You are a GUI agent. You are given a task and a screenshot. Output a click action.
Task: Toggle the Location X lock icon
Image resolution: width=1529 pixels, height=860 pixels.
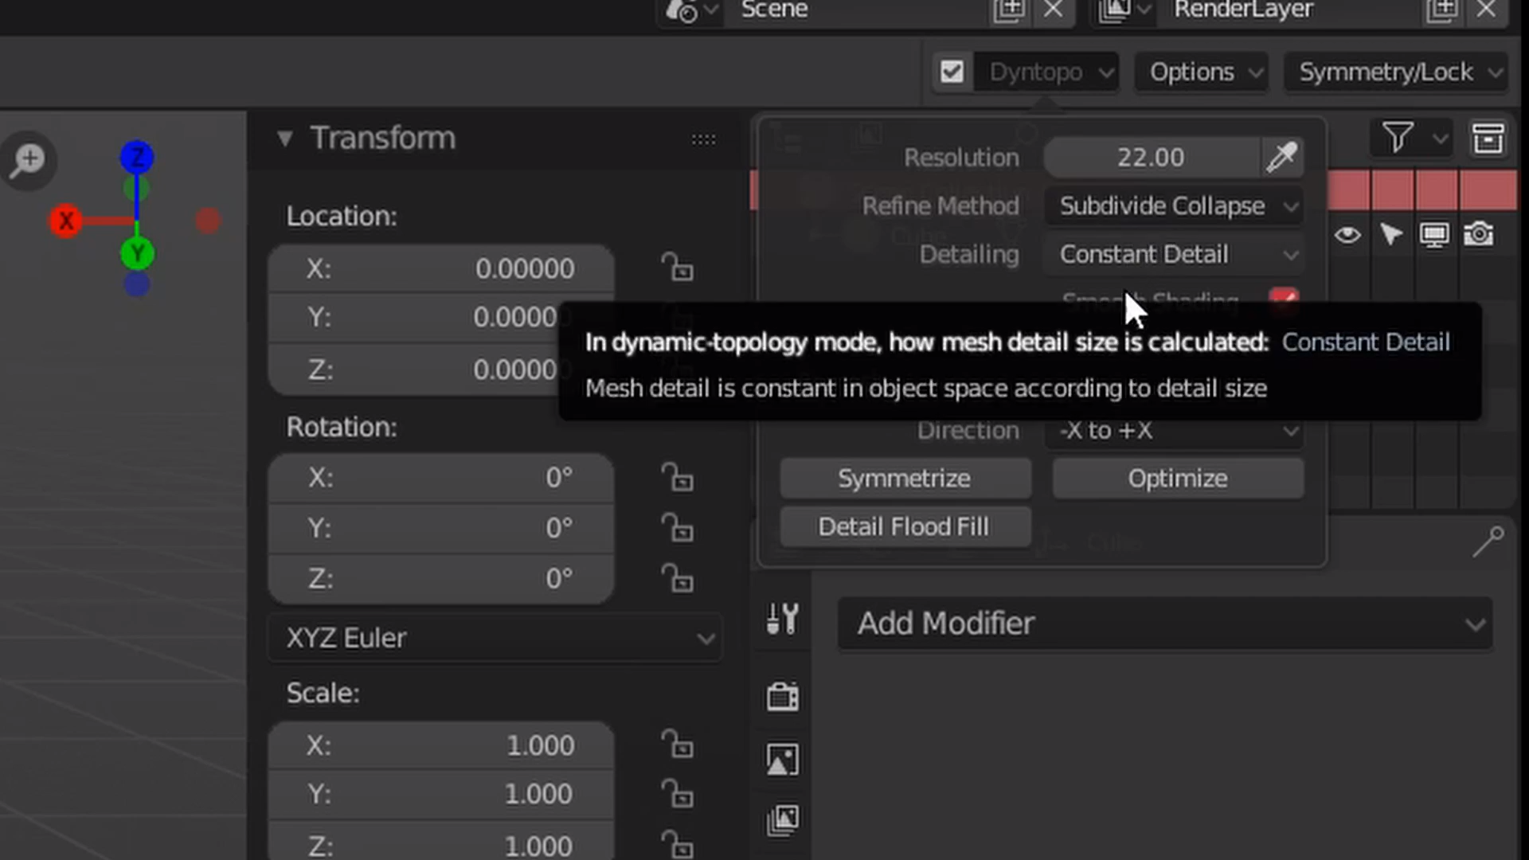click(677, 268)
